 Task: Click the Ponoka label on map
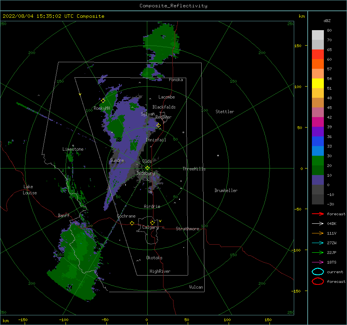point(176,80)
